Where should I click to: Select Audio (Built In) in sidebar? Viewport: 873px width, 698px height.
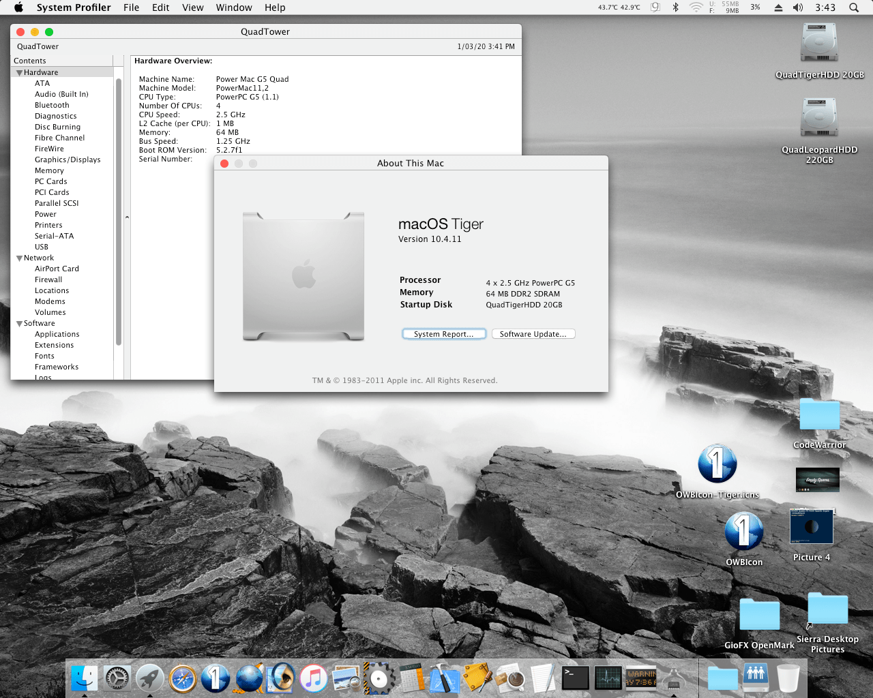pos(61,94)
